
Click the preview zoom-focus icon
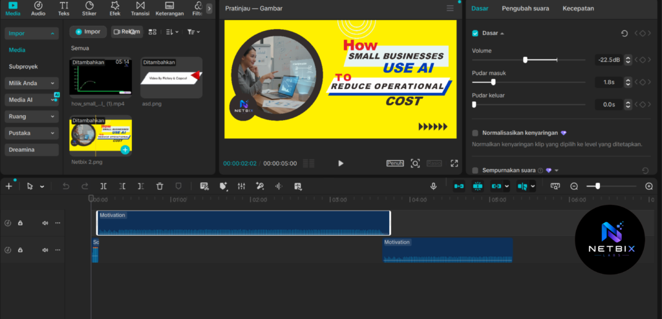pyautogui.click(x=416, y=163)
